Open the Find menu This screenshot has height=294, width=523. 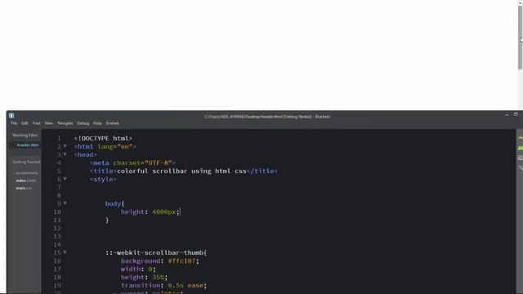pos(36,123)
